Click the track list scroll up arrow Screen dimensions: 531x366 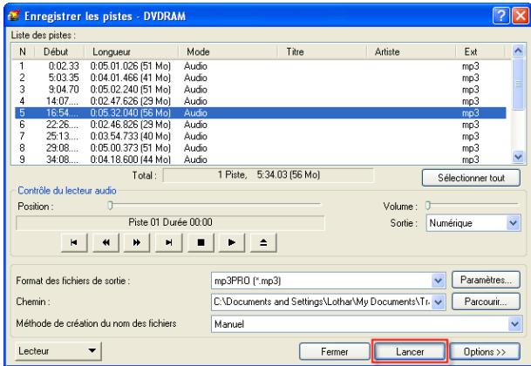pos(518,51)
